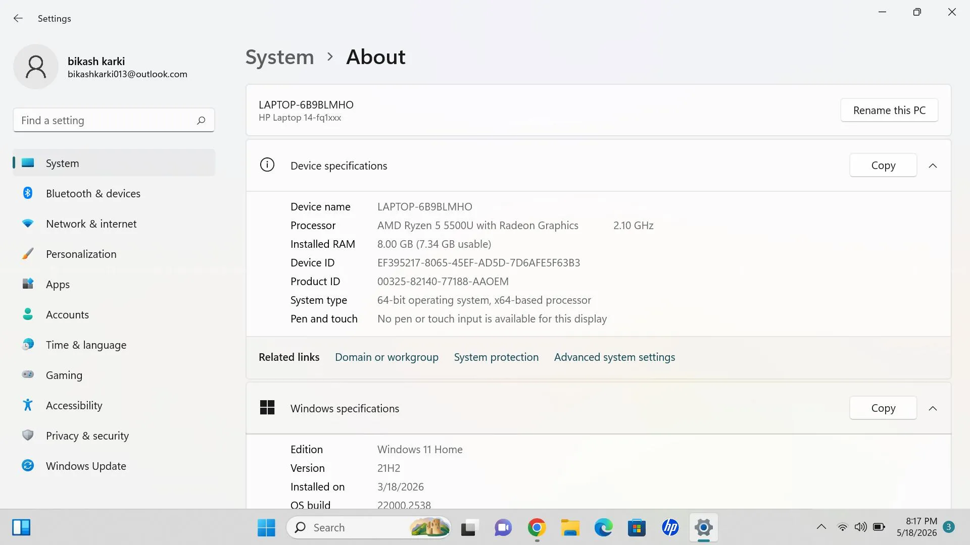
Task: Open System protection link
Action: point(496,357)
